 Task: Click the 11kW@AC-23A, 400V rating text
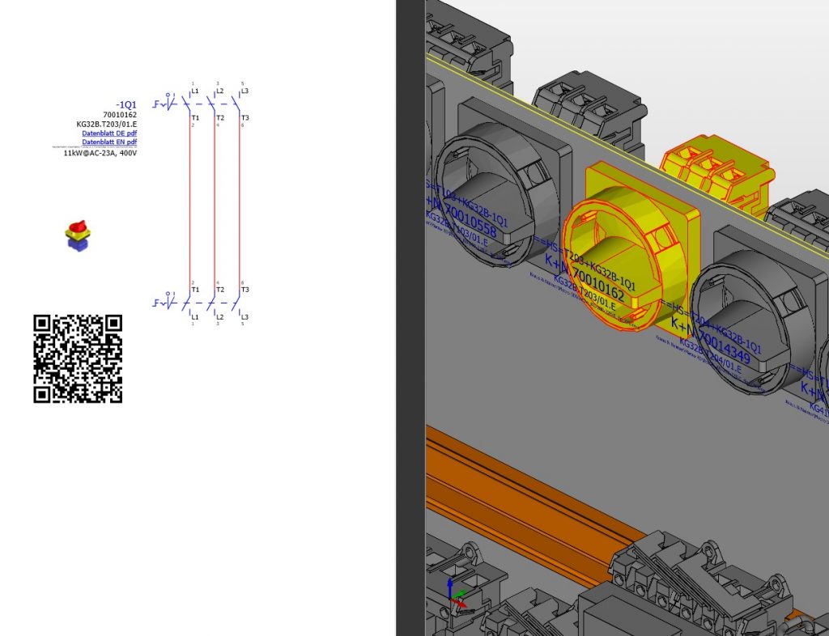pyautogui.click(x=100, y=152)
